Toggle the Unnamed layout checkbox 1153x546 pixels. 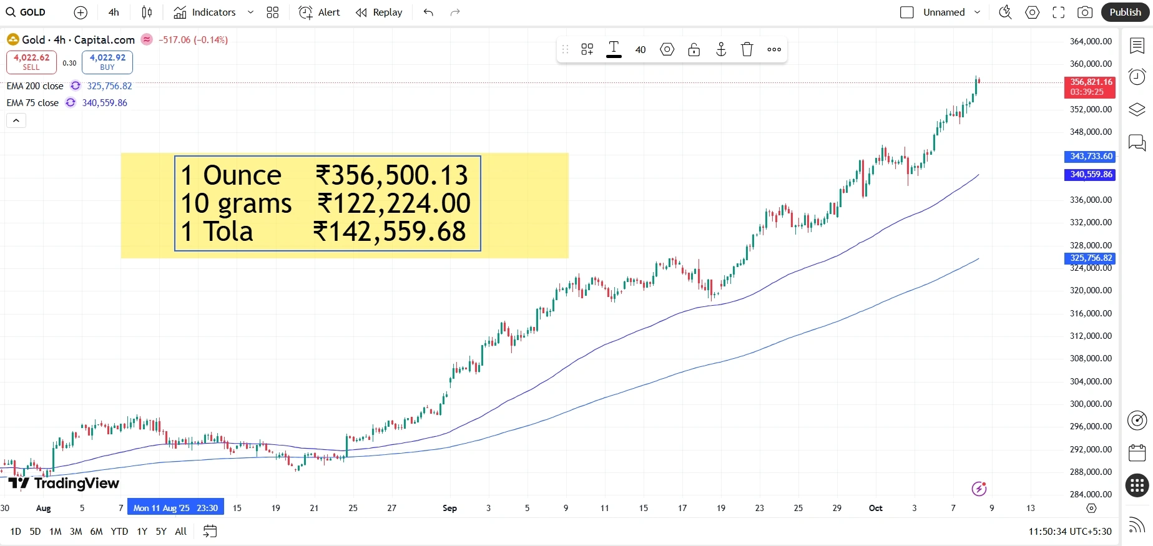(907, 12)
